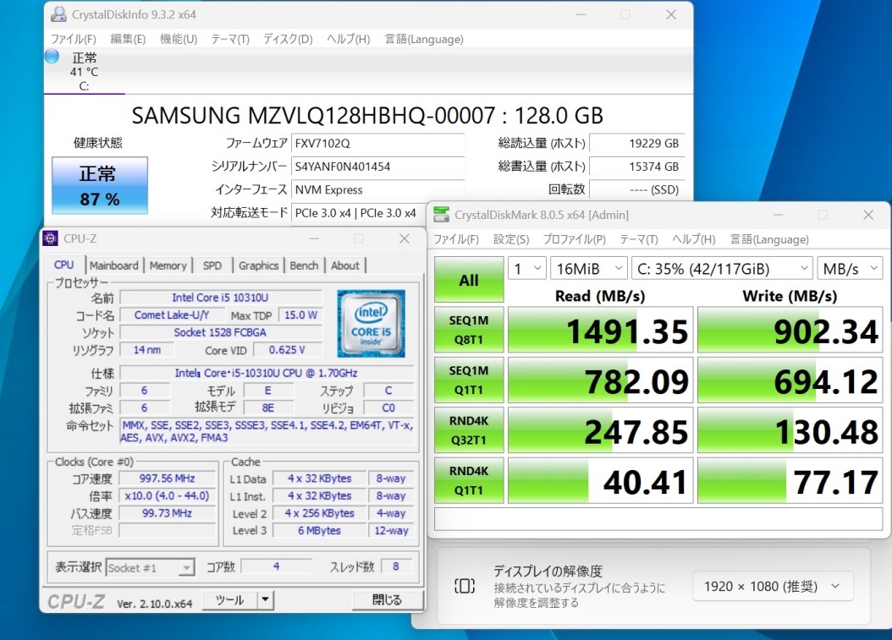Open テーマ(T) menu in CrystalDiskMark

[639, 239]
